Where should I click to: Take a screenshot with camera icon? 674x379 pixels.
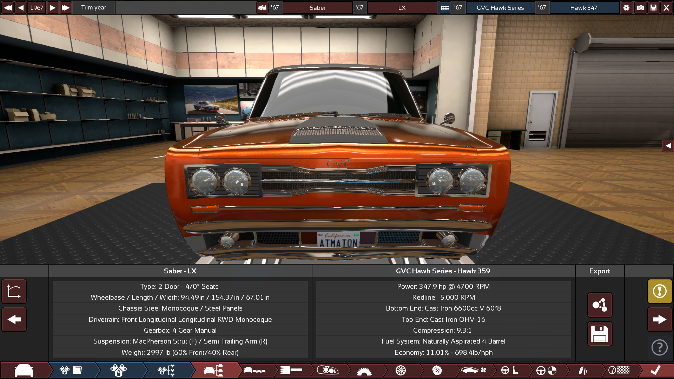640,7
